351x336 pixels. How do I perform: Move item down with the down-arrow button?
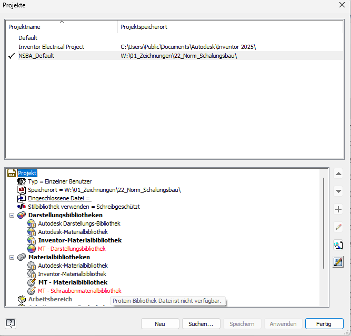pyautogui.click(x=338, y=191)
